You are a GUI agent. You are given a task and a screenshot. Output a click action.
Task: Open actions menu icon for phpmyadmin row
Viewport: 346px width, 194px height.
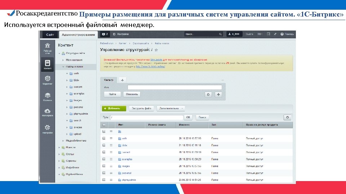pyautogui.click(x=111, y=180)
